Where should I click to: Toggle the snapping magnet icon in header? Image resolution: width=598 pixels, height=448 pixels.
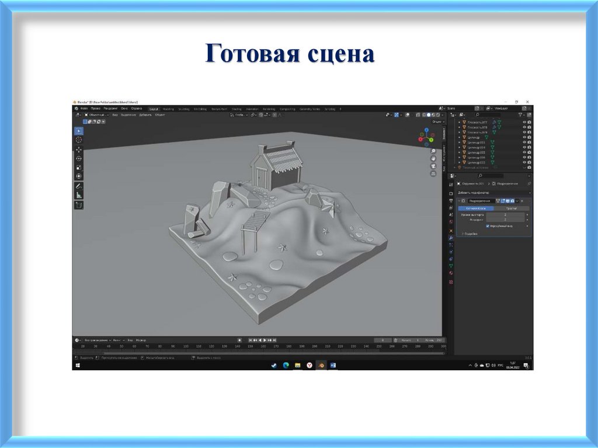pos(261,115)
